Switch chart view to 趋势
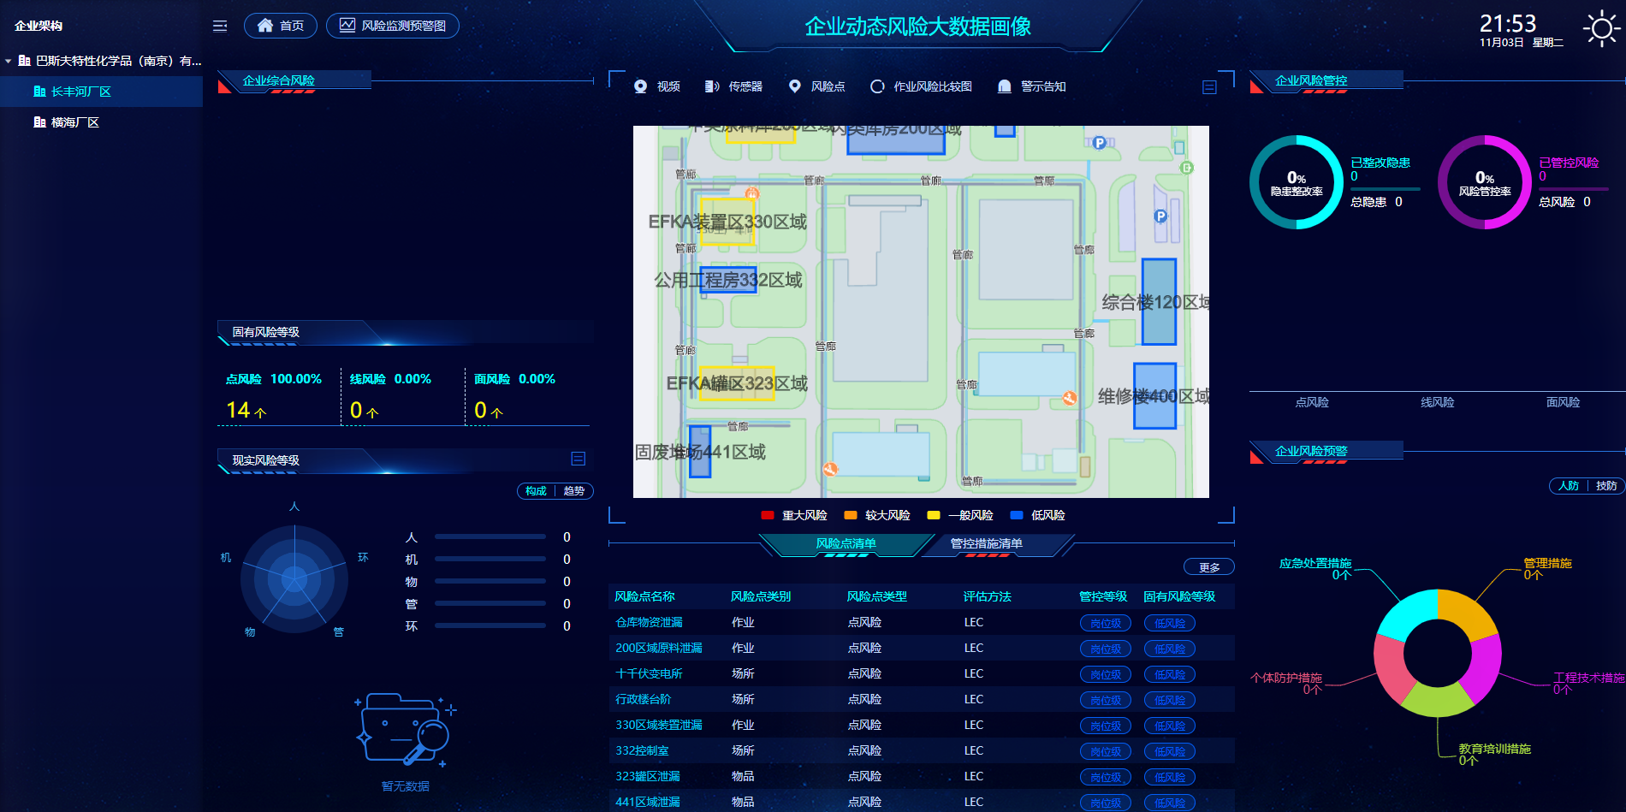 [x=574, y=491]
